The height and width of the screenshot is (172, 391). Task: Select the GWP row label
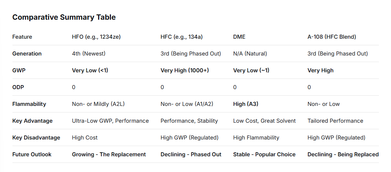(x=19, y=70)
